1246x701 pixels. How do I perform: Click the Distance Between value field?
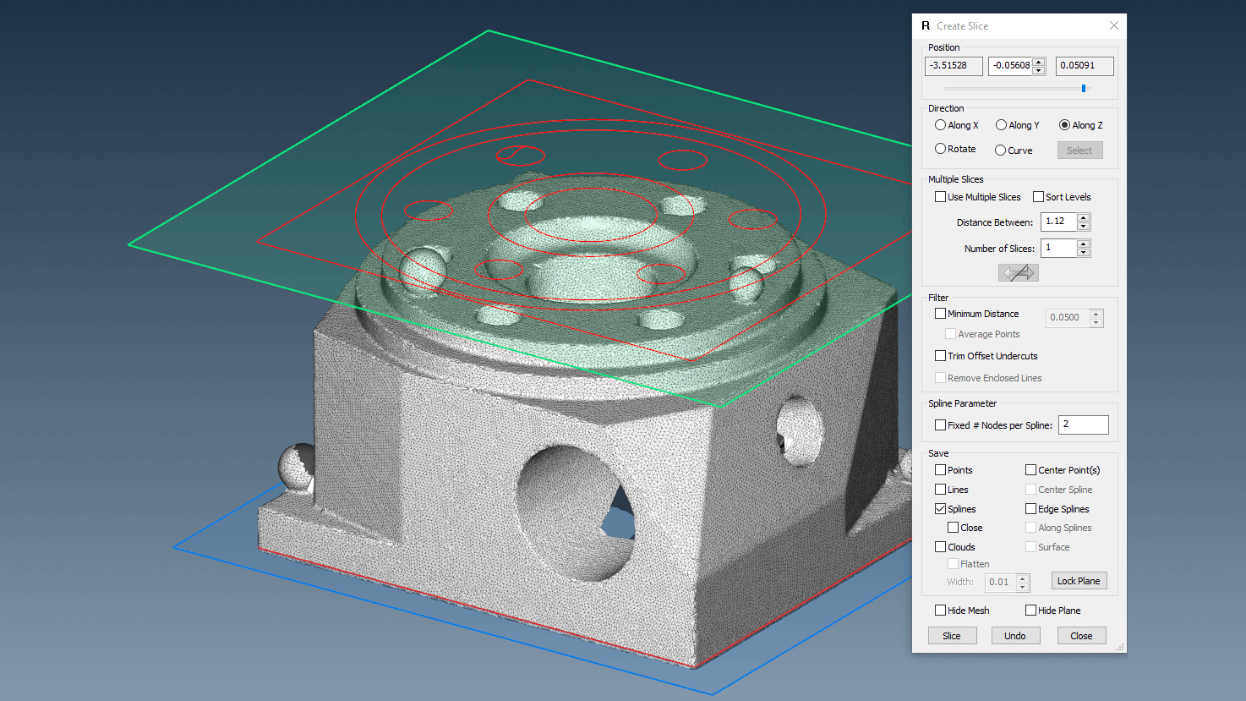(x=1058, y=222)
